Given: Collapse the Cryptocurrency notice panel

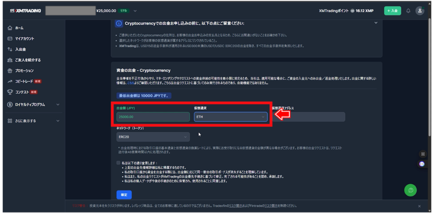Looking at the screenshot, I should click(376, 23).
